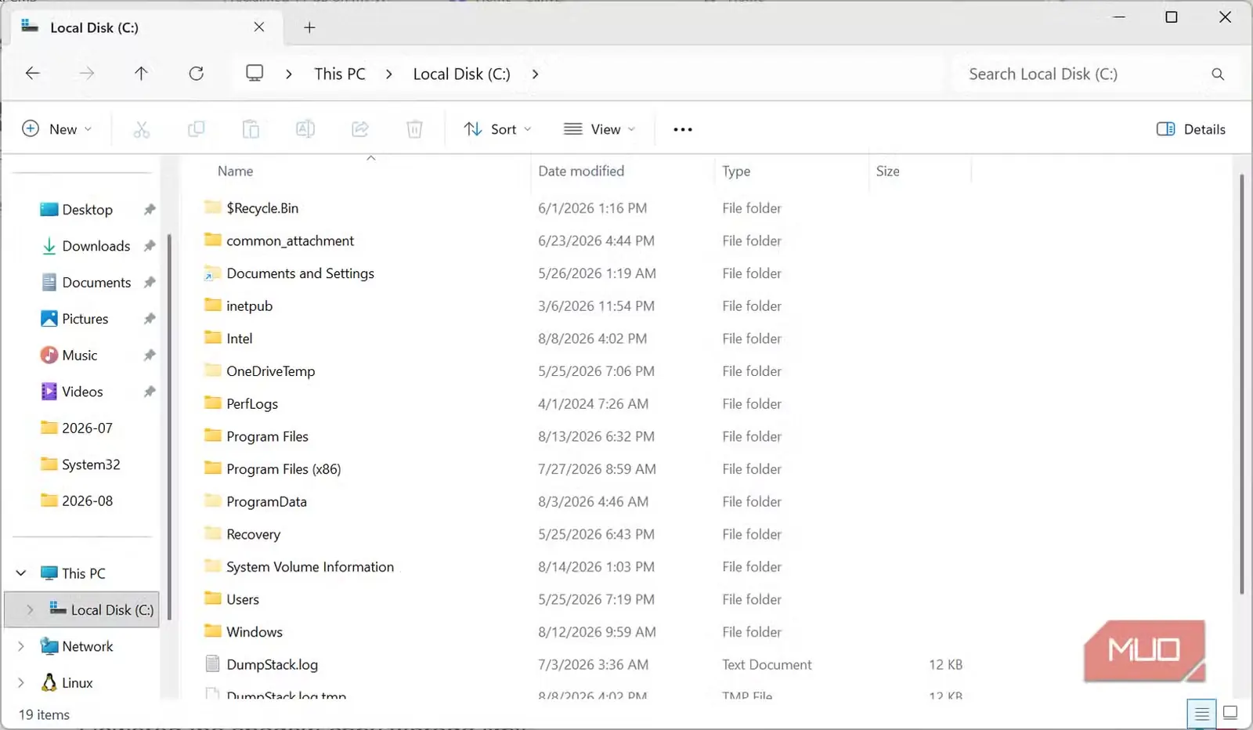Click the file list vertical scrollbar
The width and height of the screenshot is (1253, 730).
coord(1241,384)
